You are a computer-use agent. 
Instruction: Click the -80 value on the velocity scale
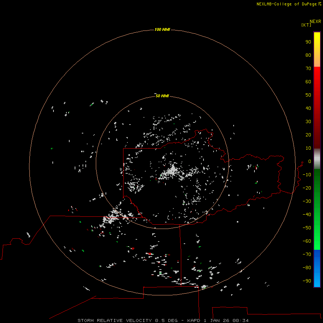pyautogui.click(x=307, y=268)
